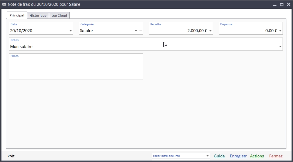Expand the Catégorie dropdown arrow
This screenshot has height=162, width=293.
[x=136, y=31]
